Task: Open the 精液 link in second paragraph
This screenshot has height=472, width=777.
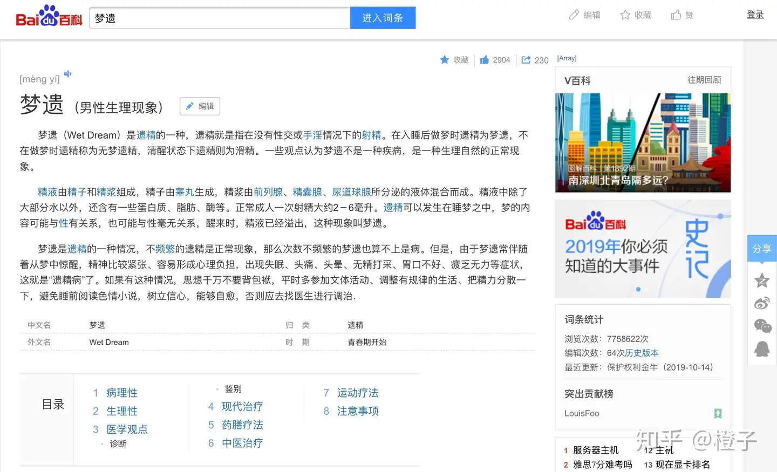Action: [47, 192]
